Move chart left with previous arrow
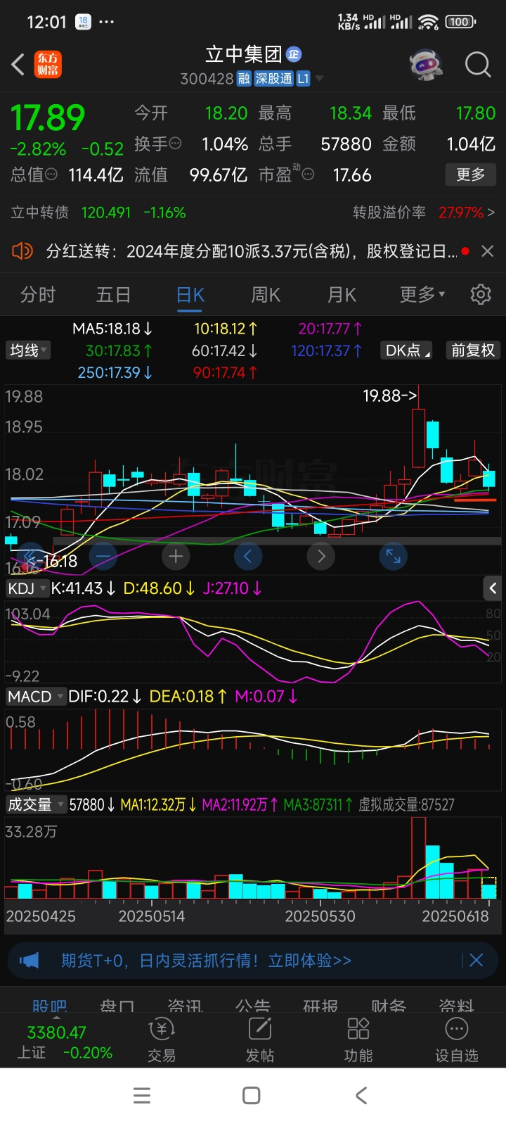 (x=248, y=557)
